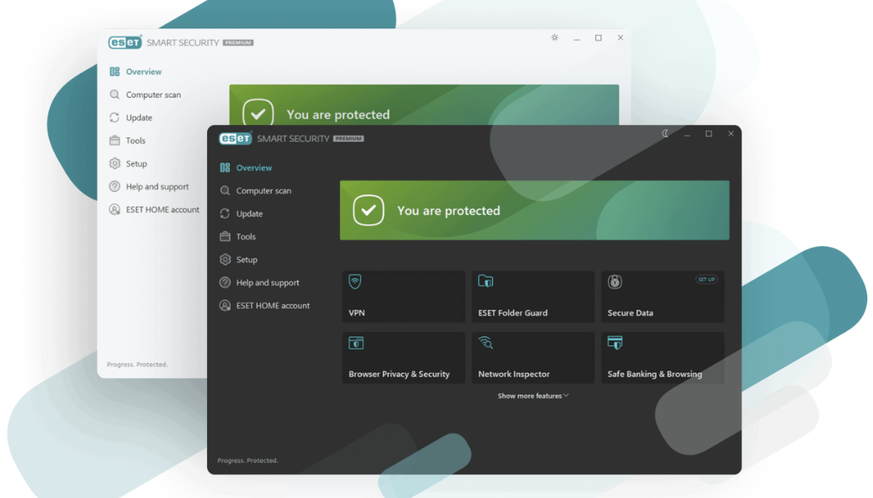This screenshot has width=873, height=498.
Task: Click protected checkmark icon in dark window
Action: coord(368,210)
